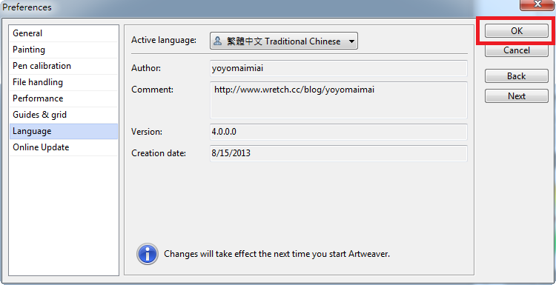
Task: Switch to Performance settings
Action: (x=64, y=98)
